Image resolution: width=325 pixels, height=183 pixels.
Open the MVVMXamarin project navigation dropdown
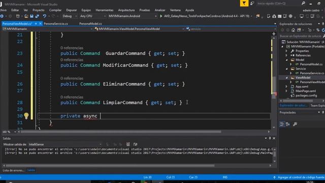[x=47, y=29]
